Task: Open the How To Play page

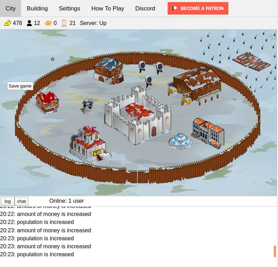Action: (x=108, y=8)
